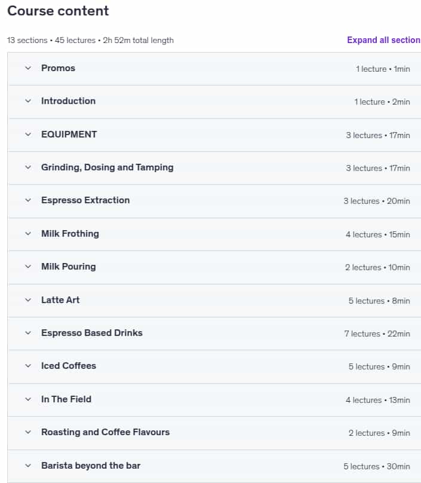Screen dimensions: 421x483
Task: Expand Roasting and Coffee Flavours chevron
Action: pyautogui.click(x=28, y=432)
